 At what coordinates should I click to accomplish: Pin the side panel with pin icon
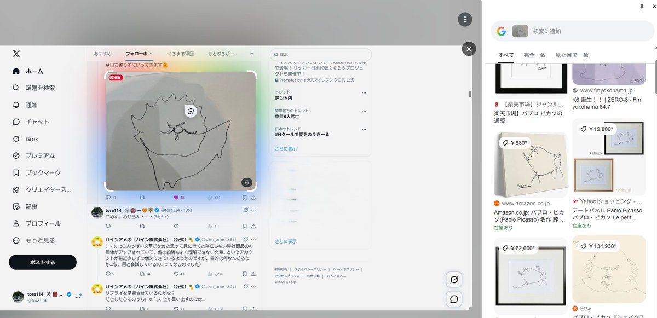(x=642, y=6)
